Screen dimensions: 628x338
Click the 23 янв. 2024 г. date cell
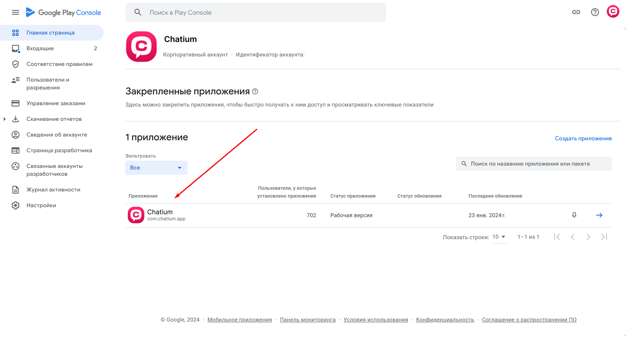(x=487, y=215)
